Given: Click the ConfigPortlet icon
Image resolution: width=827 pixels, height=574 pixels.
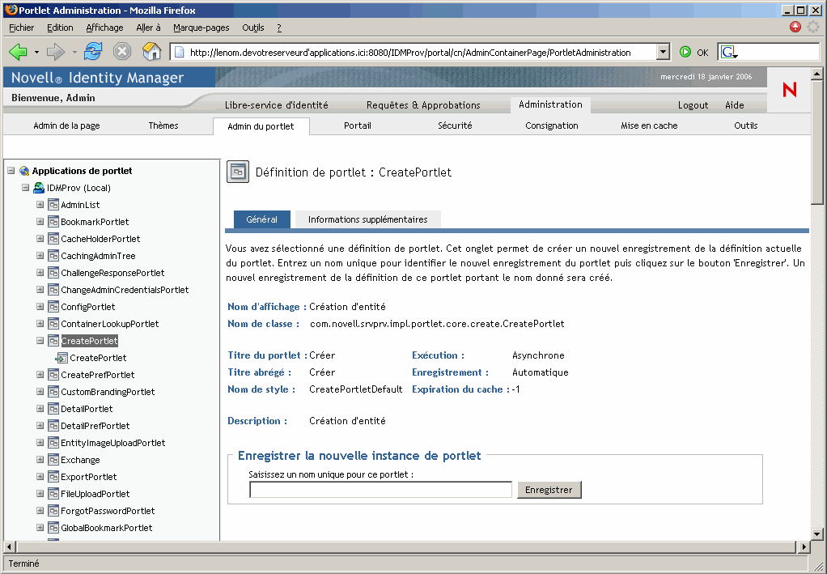Looking at the screenshot, I should tap(53, 307).
